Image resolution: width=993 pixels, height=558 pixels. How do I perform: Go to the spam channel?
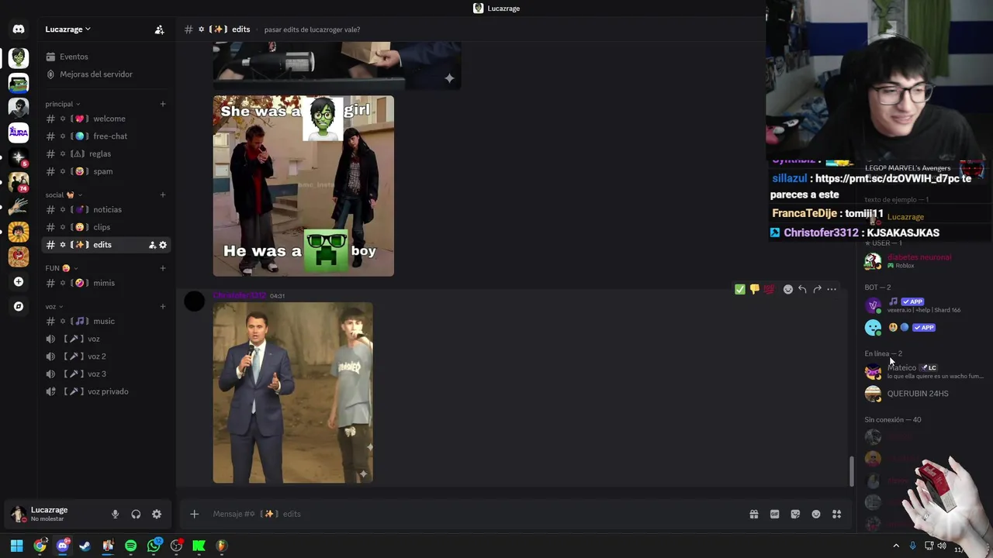coord(105,171)
